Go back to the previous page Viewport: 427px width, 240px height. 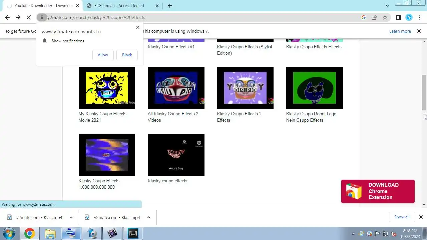7,17
